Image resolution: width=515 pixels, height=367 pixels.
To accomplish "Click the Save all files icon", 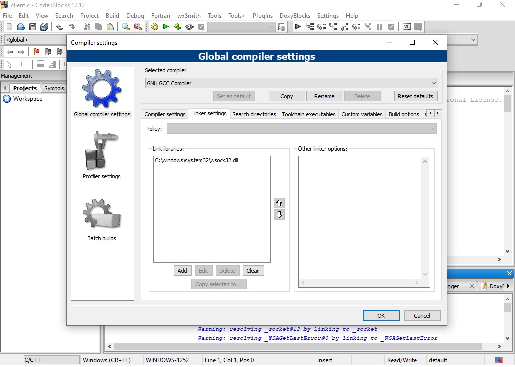I will pos(44,27).
